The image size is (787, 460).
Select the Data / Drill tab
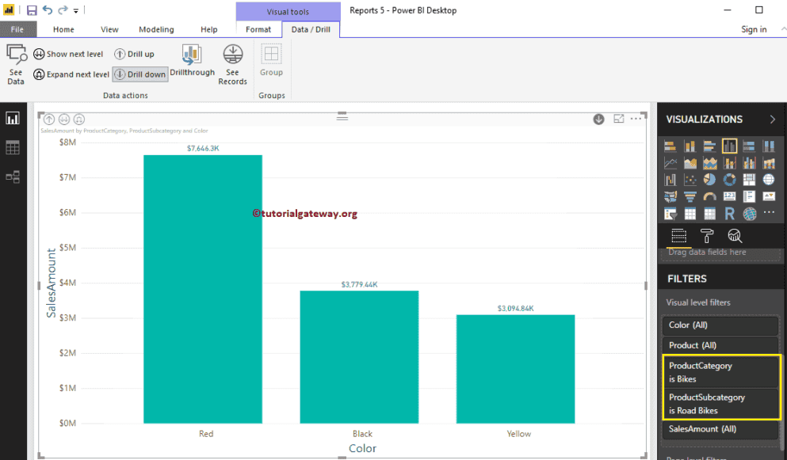tap(311, 29)
